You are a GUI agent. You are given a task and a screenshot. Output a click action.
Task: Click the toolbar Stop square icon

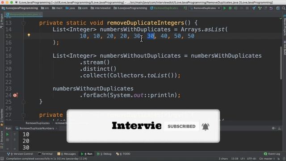click(247, 8)
